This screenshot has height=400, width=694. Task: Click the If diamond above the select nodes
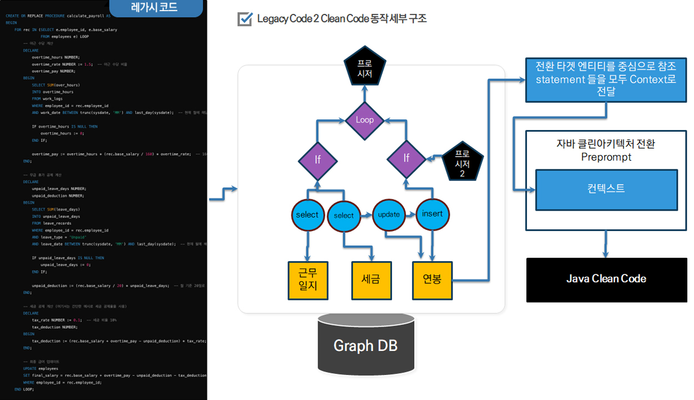click(x=317, y=159)
